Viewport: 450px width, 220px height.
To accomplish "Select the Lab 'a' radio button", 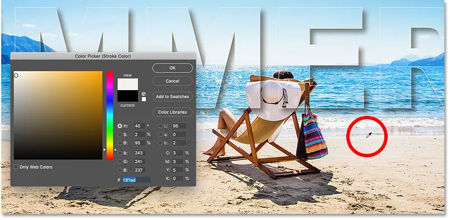I will click(160, 134).
